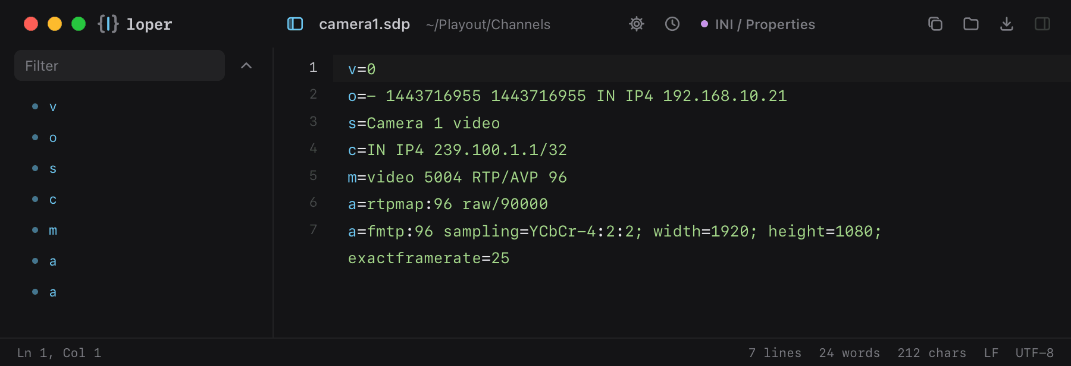Click line number 5 in gutter
The image size is (1071, 366).
coord(313,175)
